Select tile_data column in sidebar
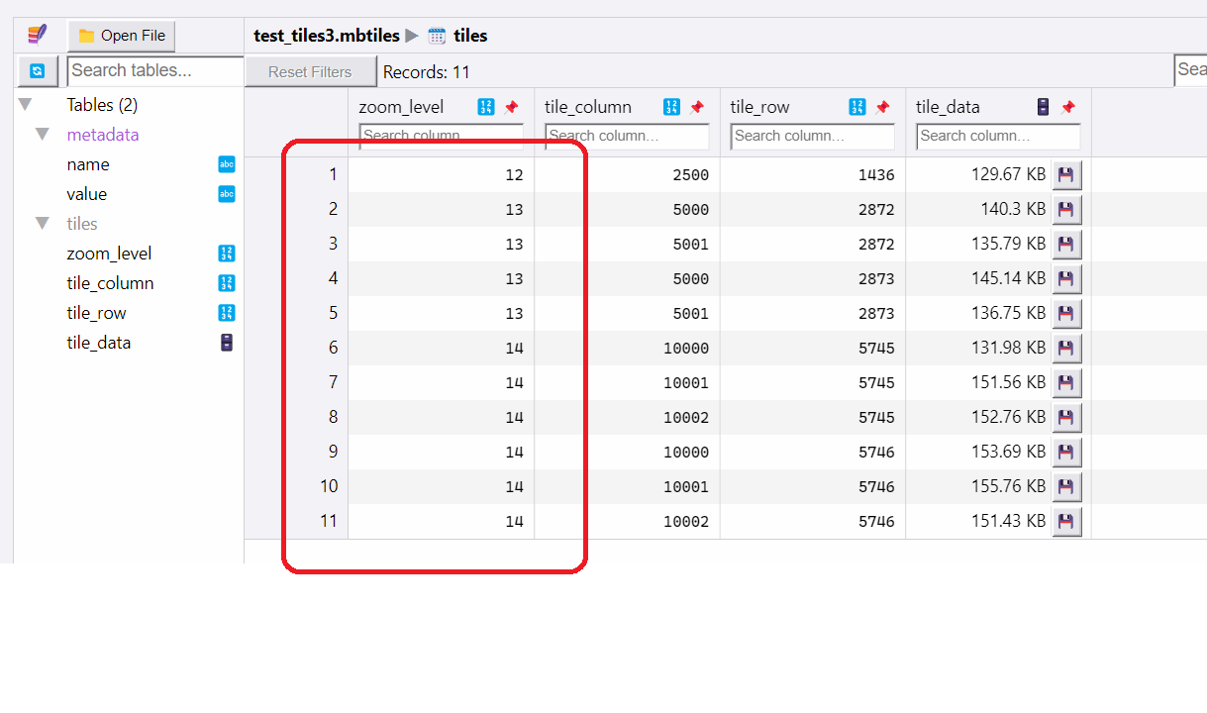The height and width of the screenshot is (713, 1207). tap(99, 343)
